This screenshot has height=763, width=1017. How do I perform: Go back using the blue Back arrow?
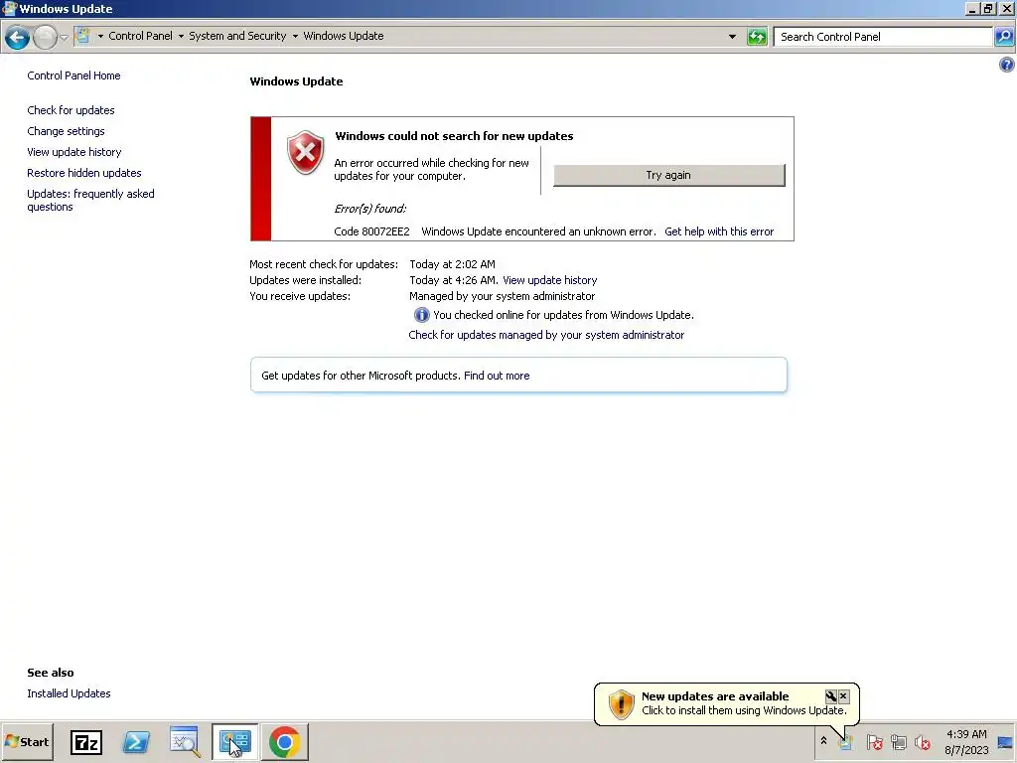coord(17,37)
